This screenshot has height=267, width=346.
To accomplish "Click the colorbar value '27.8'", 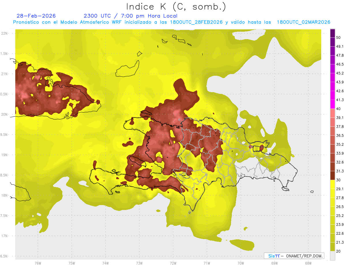I will click(340, 198).
